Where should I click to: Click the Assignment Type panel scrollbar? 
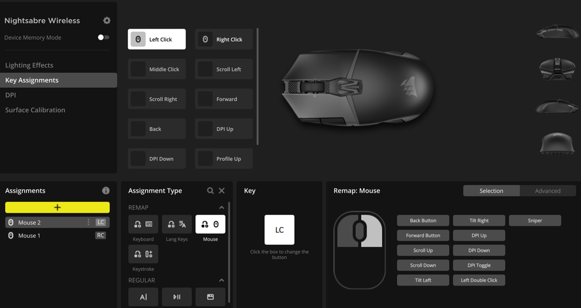coord(229,252)
